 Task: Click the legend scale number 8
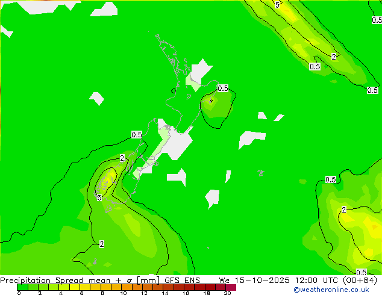(102, 293)
